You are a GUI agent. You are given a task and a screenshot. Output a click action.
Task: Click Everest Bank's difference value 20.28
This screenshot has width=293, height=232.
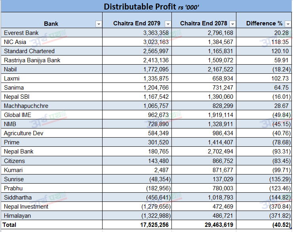click(x=282, y=33)
